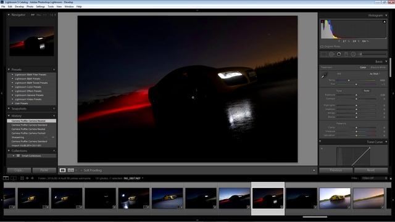
Task: Collapse the Histogram panel
Action: (x=386, y=15)
